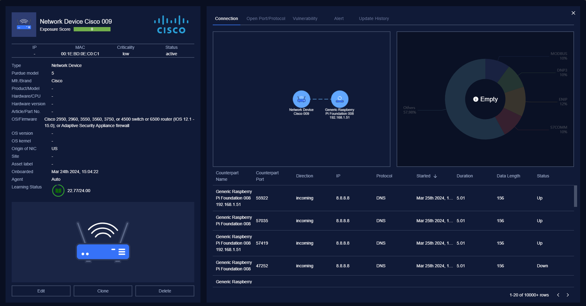
Task: Sort by the Counterpart Port column header
Action: [267, 176]
